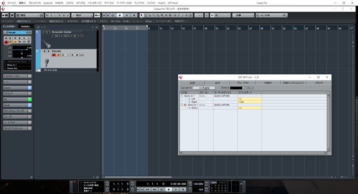Select the Range Selection tool in toolbar
Image resolution: width=358 pixels, height=194 pixels.
click(145, 15)
